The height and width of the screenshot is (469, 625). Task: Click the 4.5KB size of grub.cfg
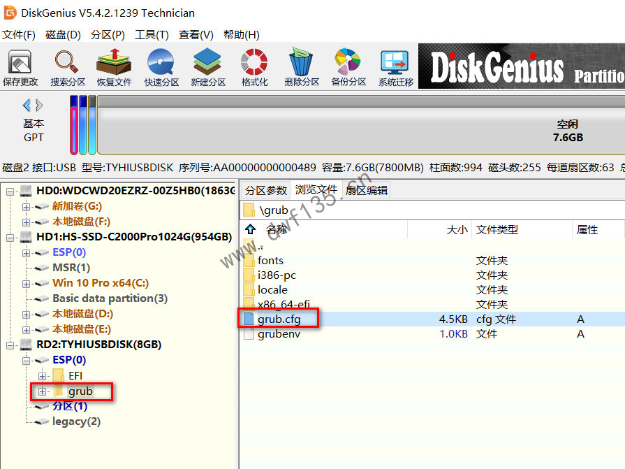pos(453,319)
